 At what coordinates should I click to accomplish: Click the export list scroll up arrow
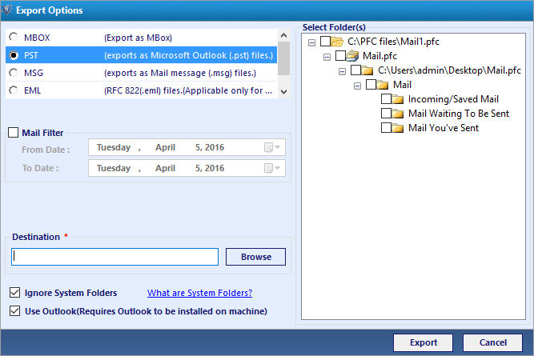(x=283, y=35)
